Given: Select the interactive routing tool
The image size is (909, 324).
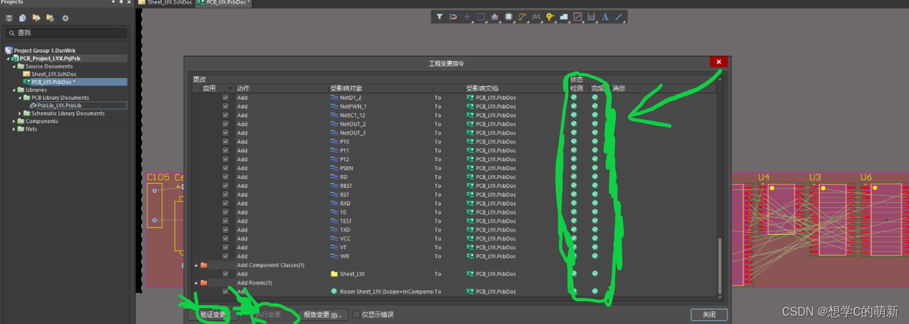Looking at the screenshot, I should click(523, 17).
